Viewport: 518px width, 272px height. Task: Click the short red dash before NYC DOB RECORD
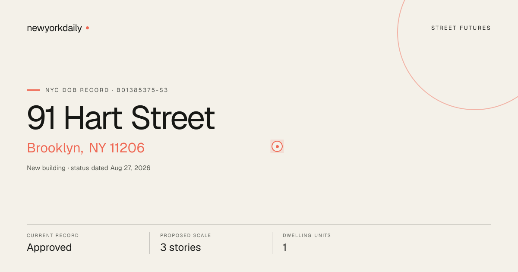pyautogui.click(x=33, y=90)
